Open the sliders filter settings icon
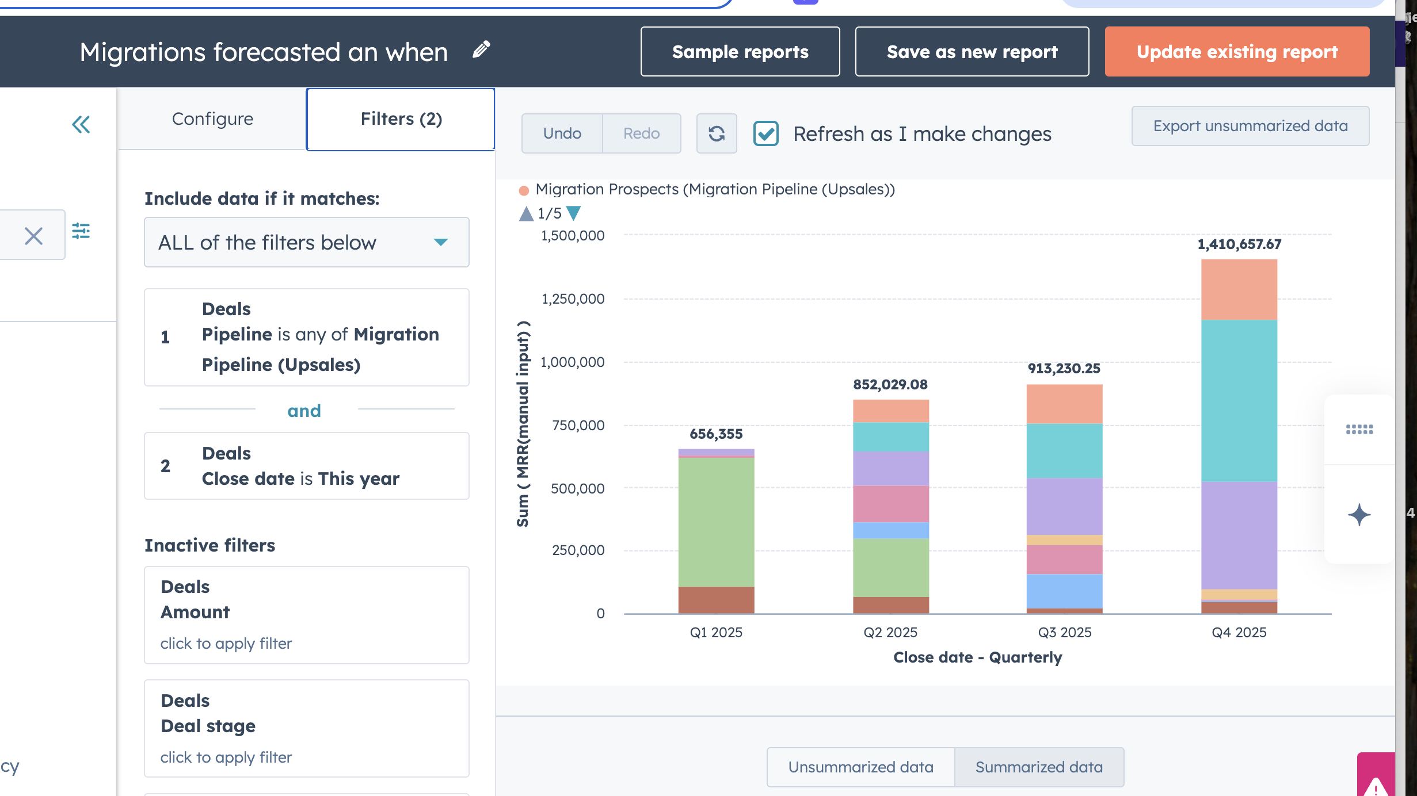 [81, 231]
